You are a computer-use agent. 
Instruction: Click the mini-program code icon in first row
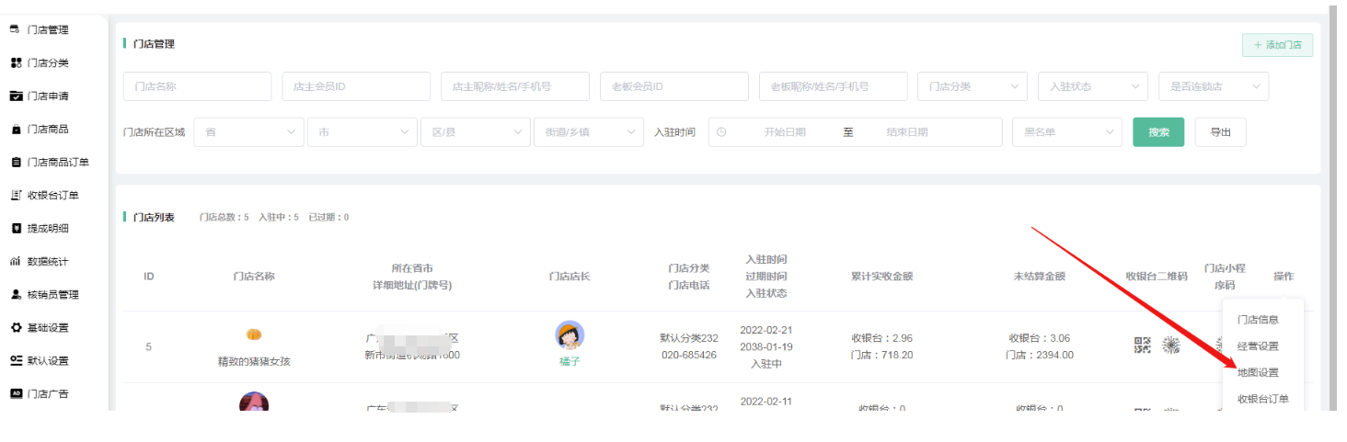coord(1171,346)
